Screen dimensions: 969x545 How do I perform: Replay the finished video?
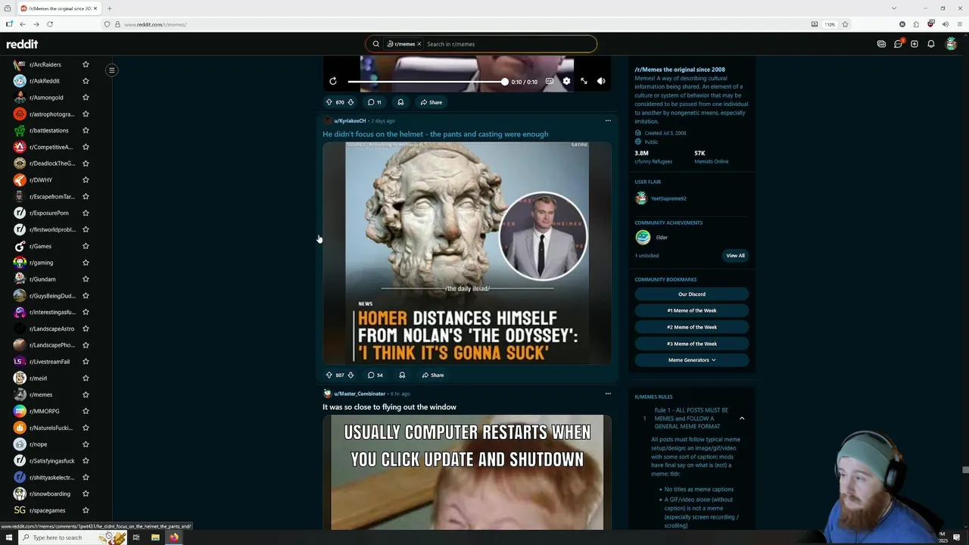[x=333, y=81]
